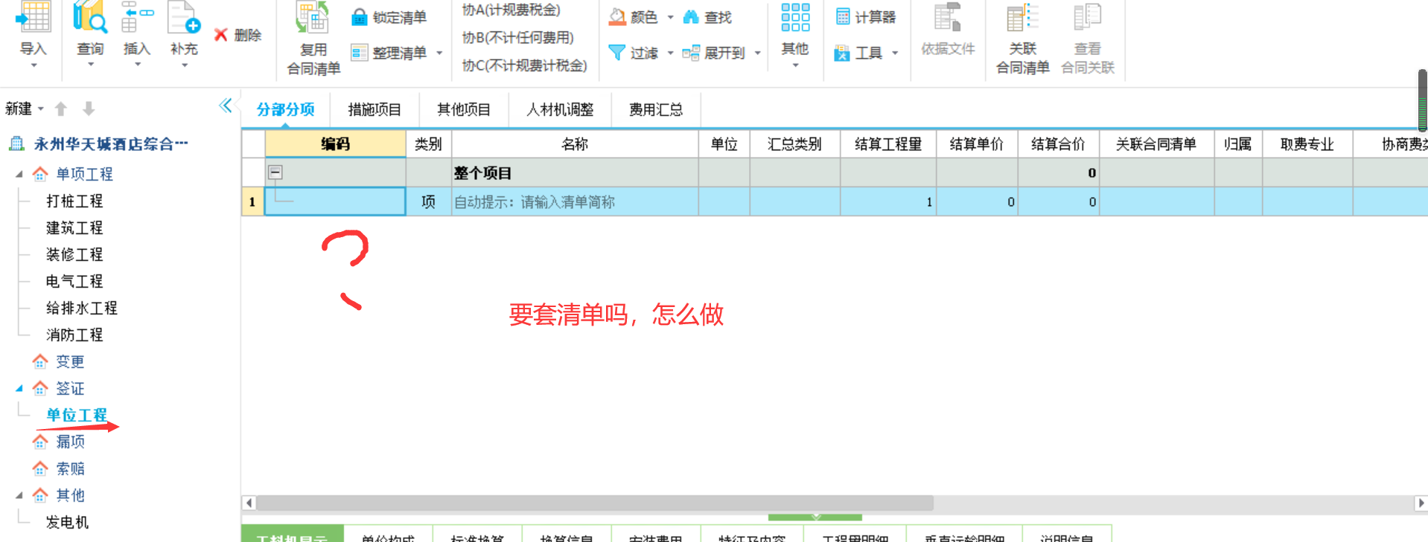The image size is (1428, 542).
Task: Switch to the 人材机调整 tab
Action: tap(560, 109)
